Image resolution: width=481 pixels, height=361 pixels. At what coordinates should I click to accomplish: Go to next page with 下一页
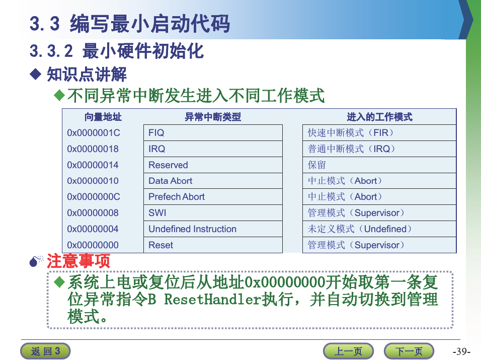(409, 351)
